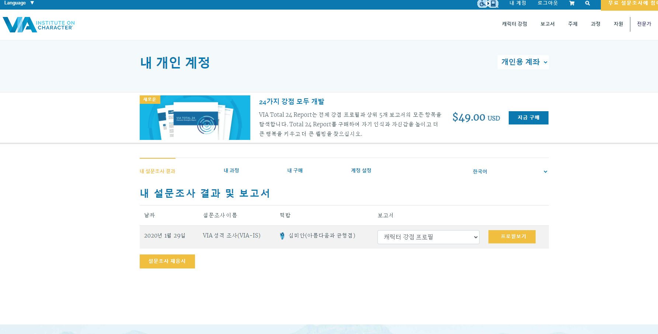Viewport: 658px width, 334px height.
Task: Click the search magnifier icon
Action: 588,3
